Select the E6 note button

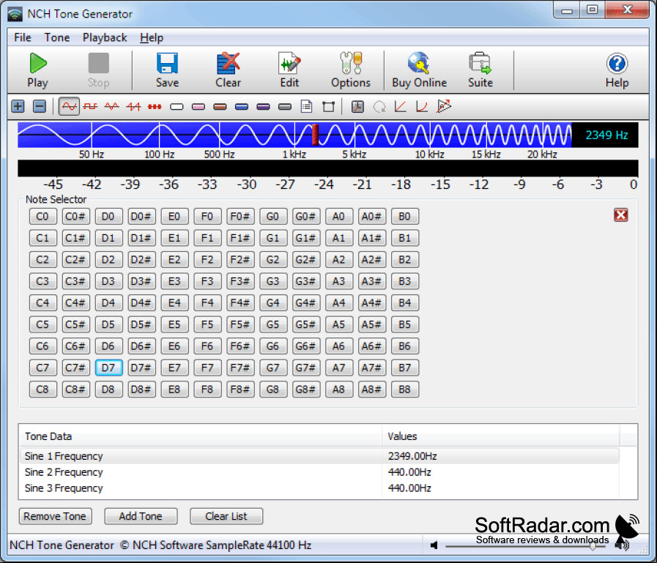coord(174,346)
